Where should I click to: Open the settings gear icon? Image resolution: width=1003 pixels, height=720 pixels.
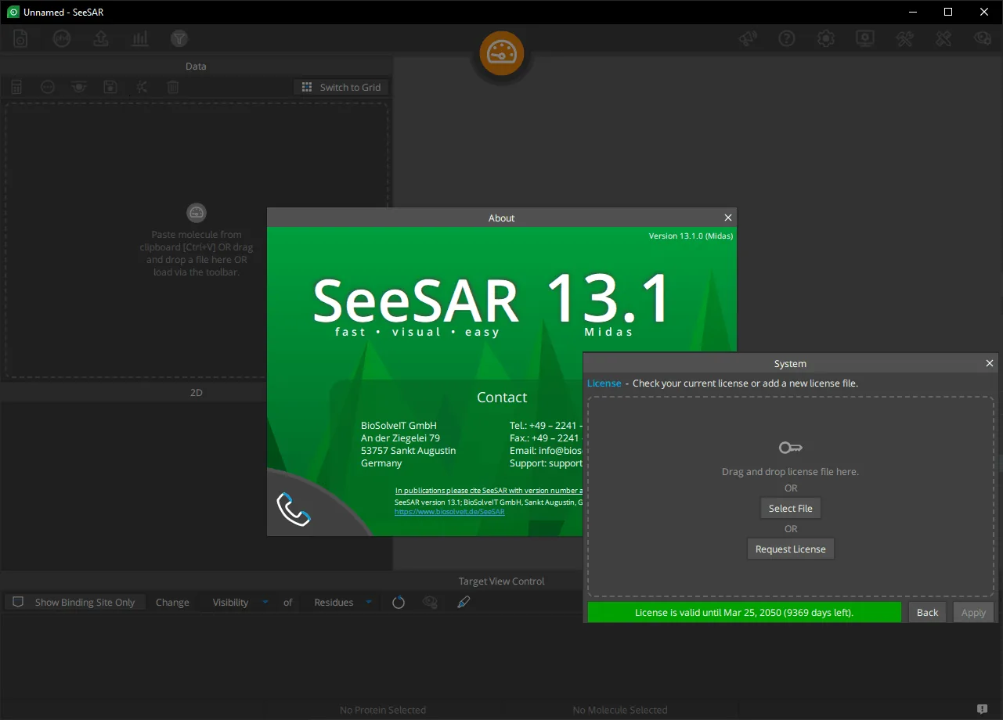tap(826, 38)
